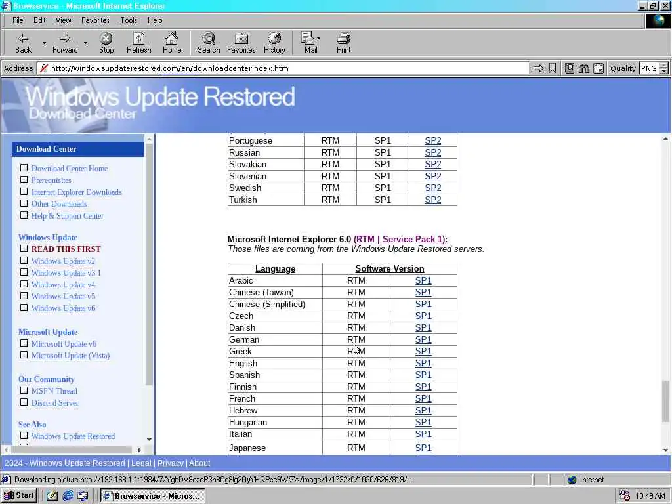Click the sidebar horizontal scroll right arrow
672x504 pixels.
pos(139,450)
